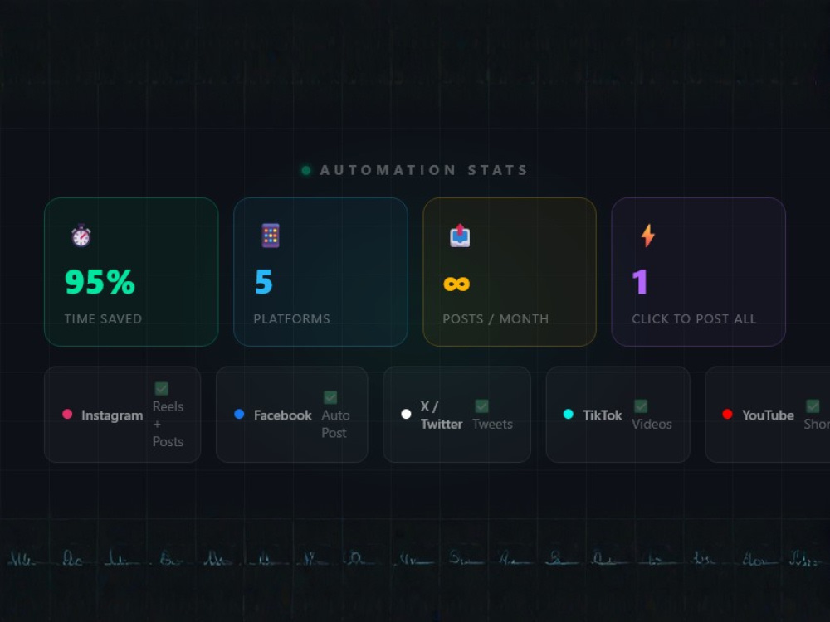Click the cyan TikTok dot

point(569,414)
